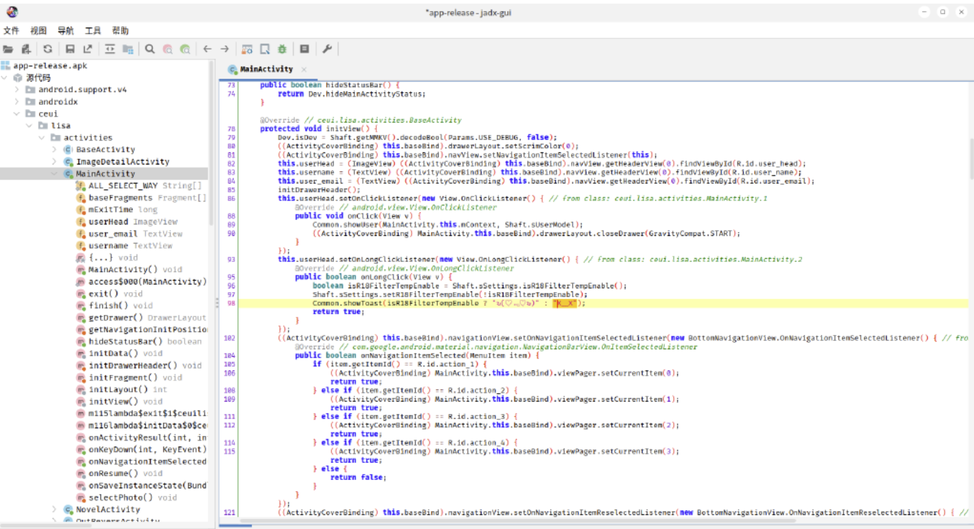Open text search magnifier icon

(x=150, y=49)
